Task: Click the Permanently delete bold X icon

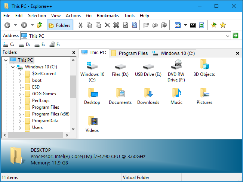Action: pyautogui.click(x=116, y=25)
